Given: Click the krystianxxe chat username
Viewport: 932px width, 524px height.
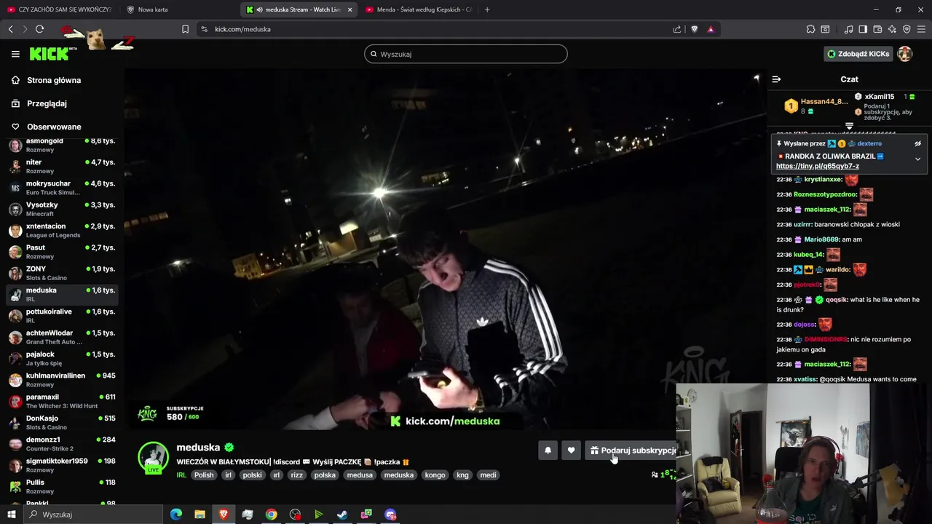Looking at the screenshot, I should pyautogui.click(x=823, y=180).
